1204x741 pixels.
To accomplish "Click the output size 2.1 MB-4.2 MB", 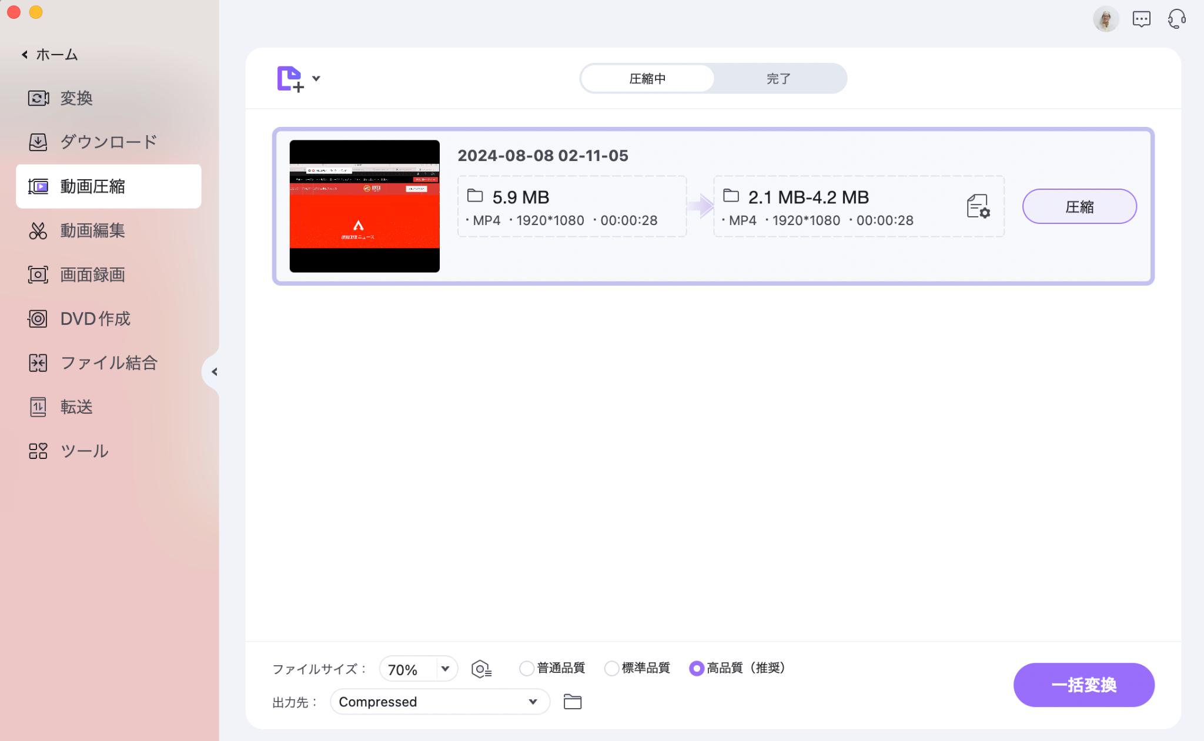I will (x=808, y=197).
